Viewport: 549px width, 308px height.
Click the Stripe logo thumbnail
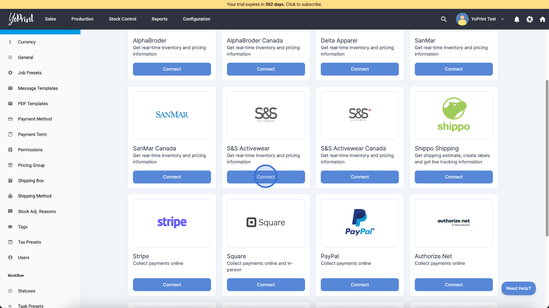[x=172, y=223]
